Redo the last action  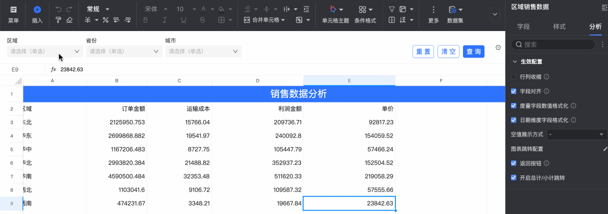[69, 9]
